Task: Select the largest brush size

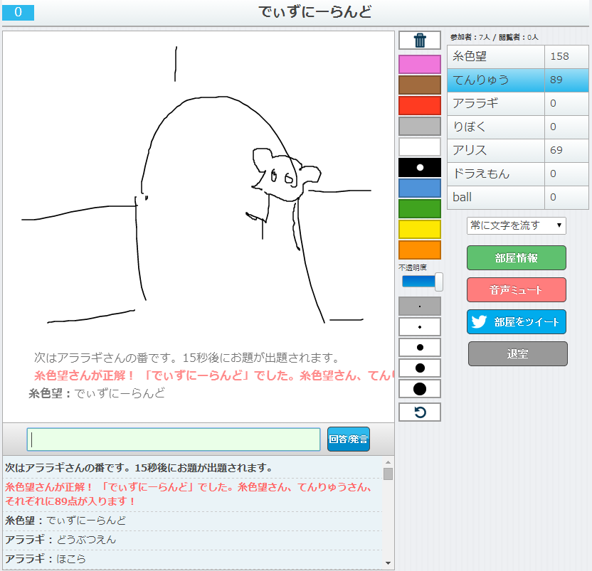Action: tap(420, 389)
